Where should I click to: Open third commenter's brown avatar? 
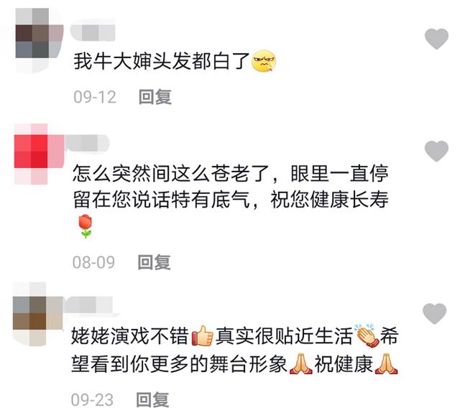[x=38, y=314]
